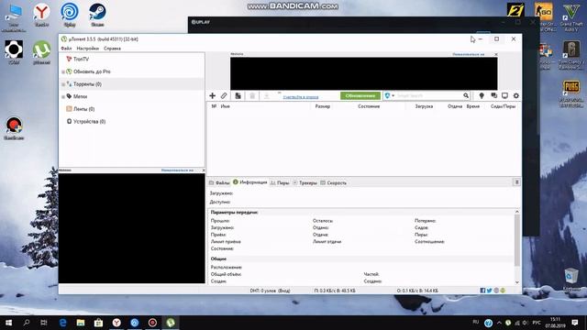
Task: Click the green Обновление upgrade button
Action: point(360,95)
